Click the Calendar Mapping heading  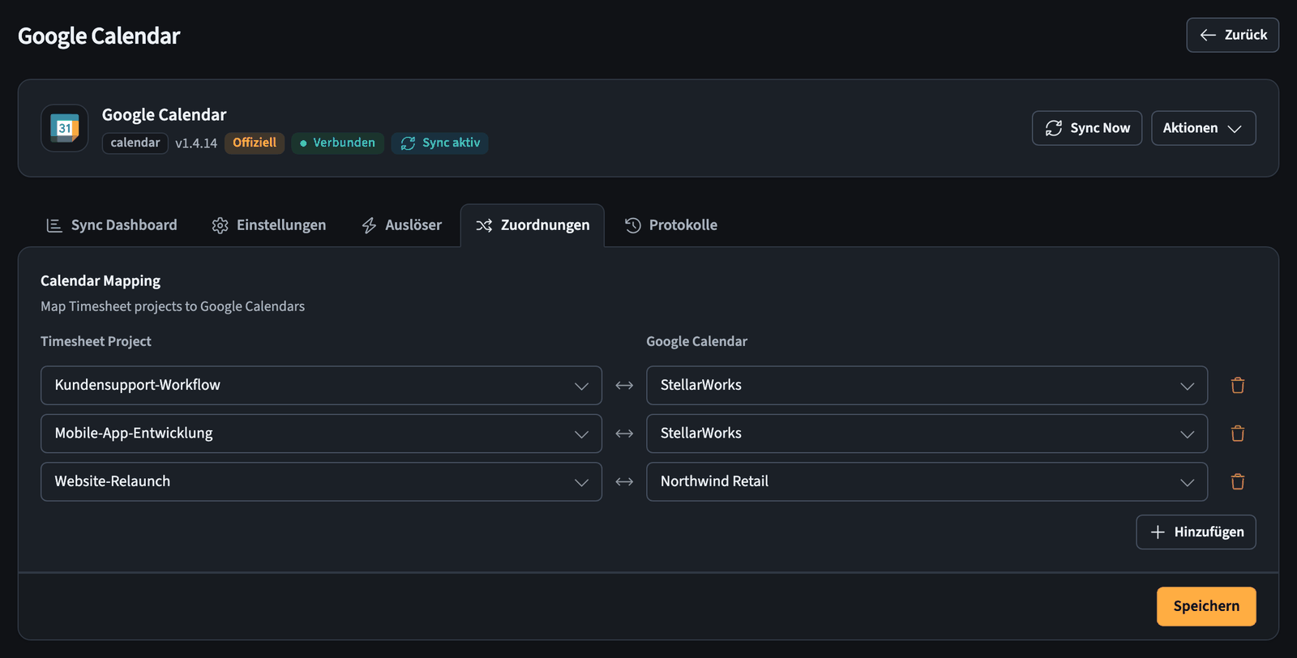(x=101, y=280)
